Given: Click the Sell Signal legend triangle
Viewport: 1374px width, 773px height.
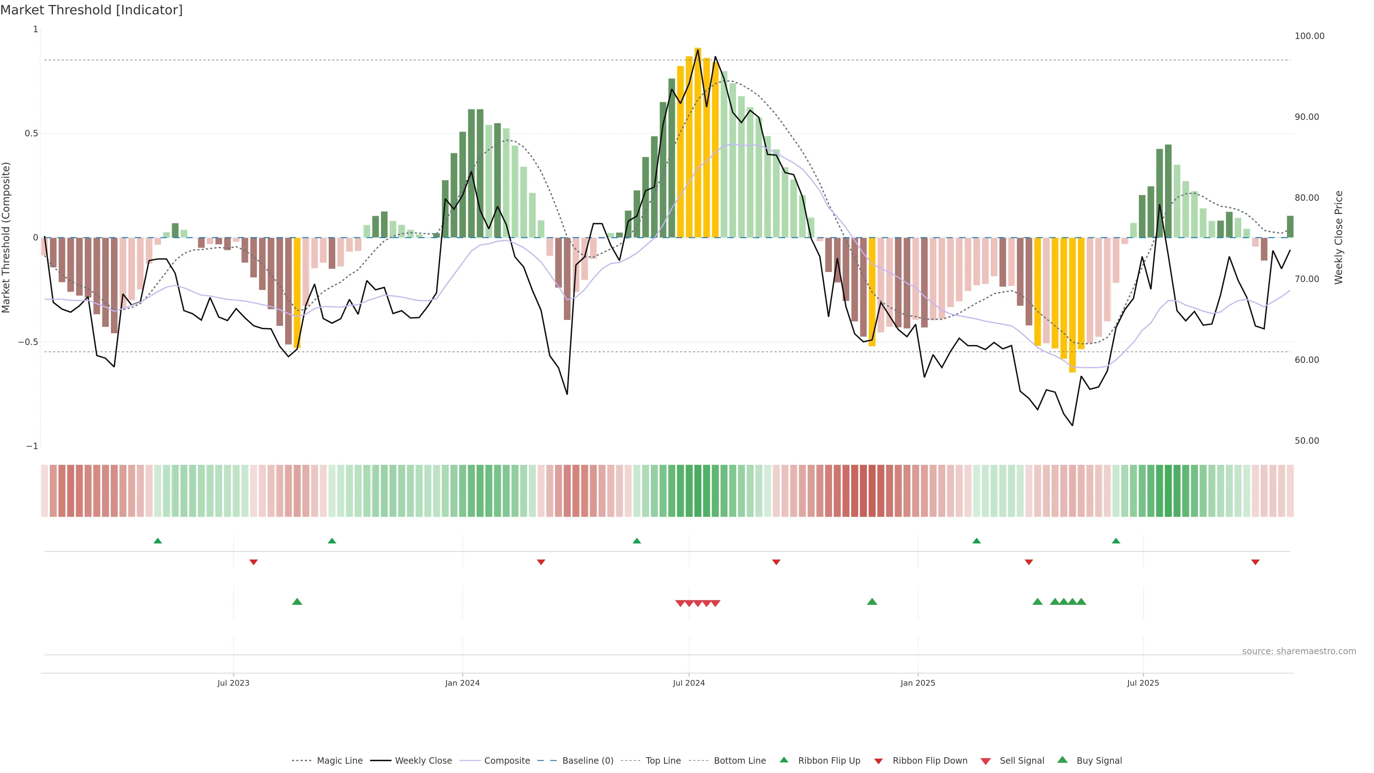Looking at the screenshot, I should coord(986,761).
